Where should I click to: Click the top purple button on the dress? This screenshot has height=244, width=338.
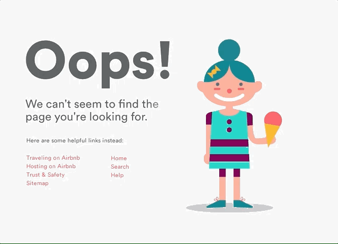tap(229, 122)
